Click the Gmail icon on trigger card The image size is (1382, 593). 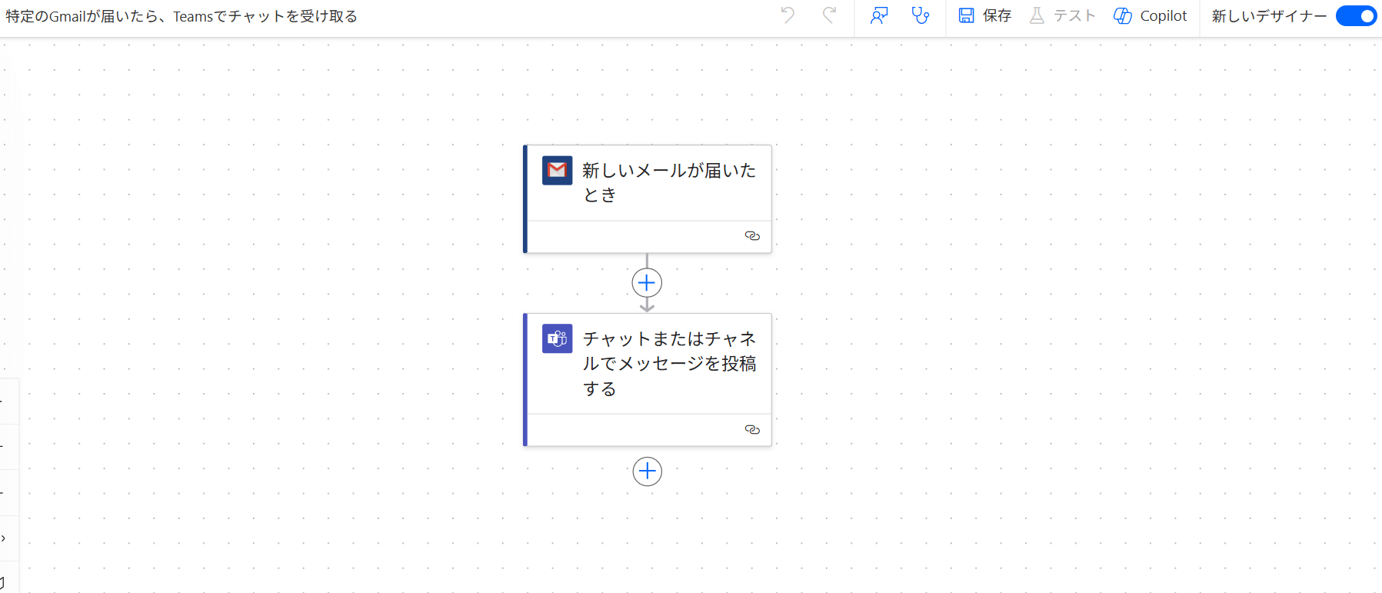[x=558, y=170]
